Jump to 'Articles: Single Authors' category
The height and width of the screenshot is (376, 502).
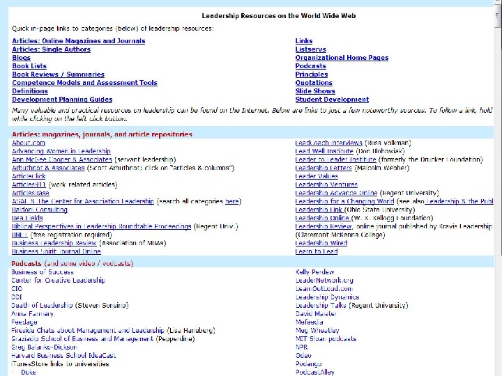pos(51,49)
